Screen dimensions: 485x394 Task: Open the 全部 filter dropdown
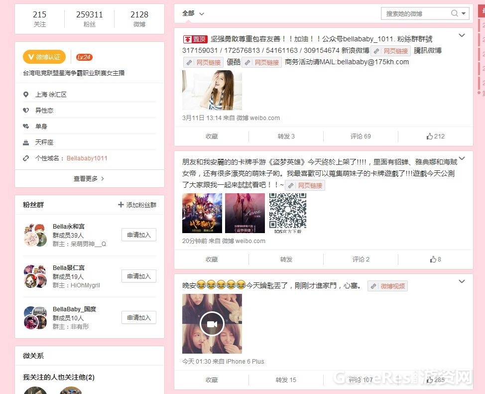click(193, 13)
